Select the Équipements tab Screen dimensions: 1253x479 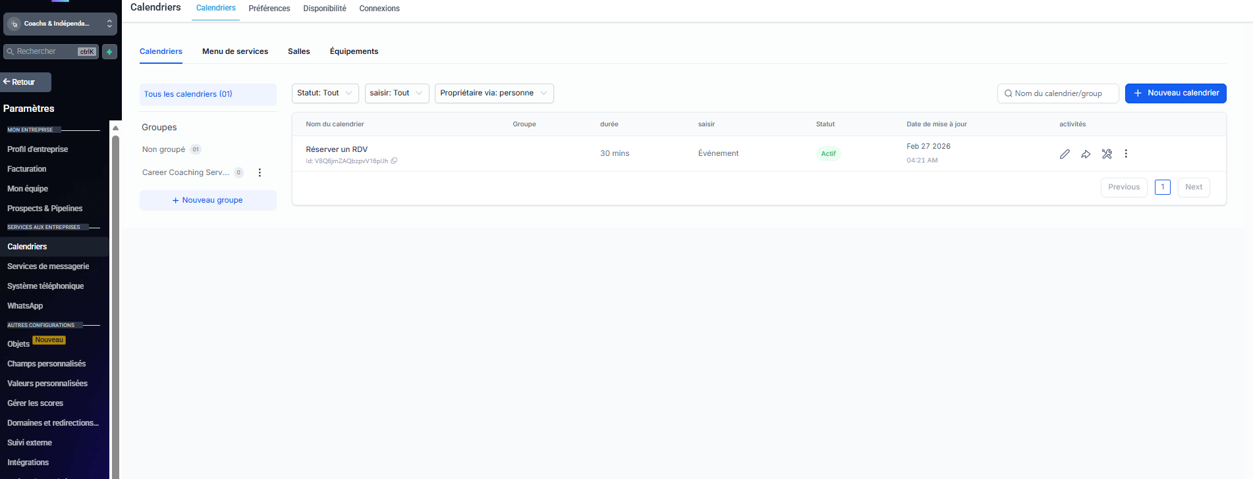[354, 51]
